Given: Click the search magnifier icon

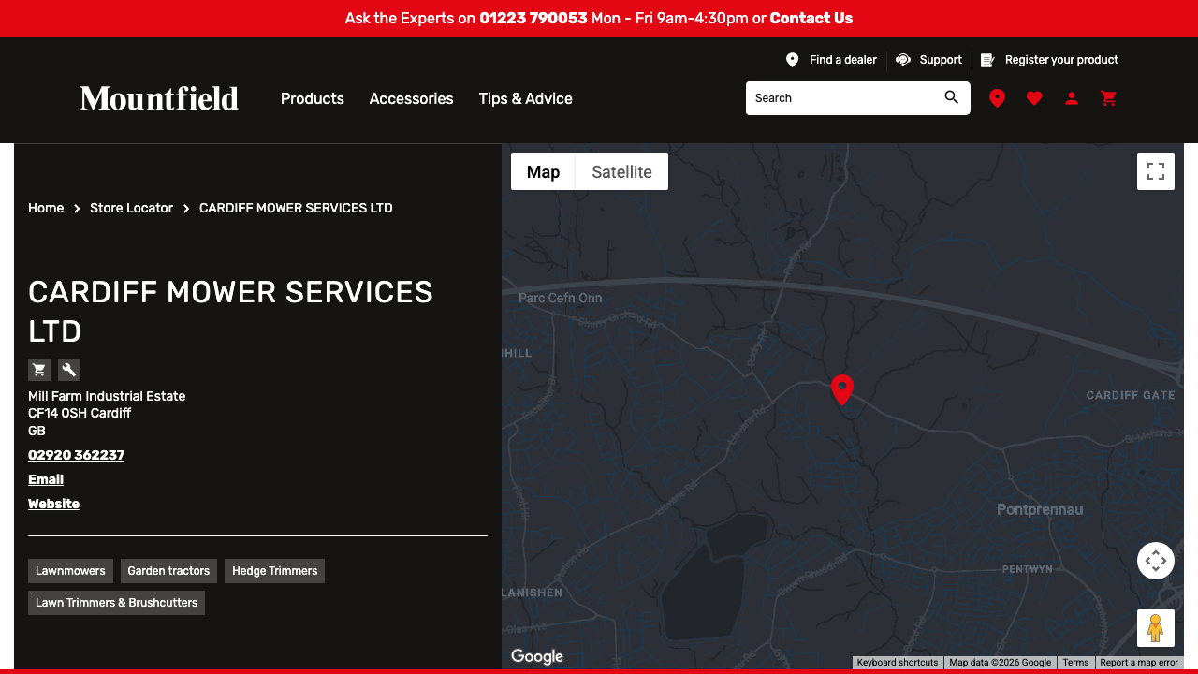Looking at the screenshot, I should tap(951, 97).
